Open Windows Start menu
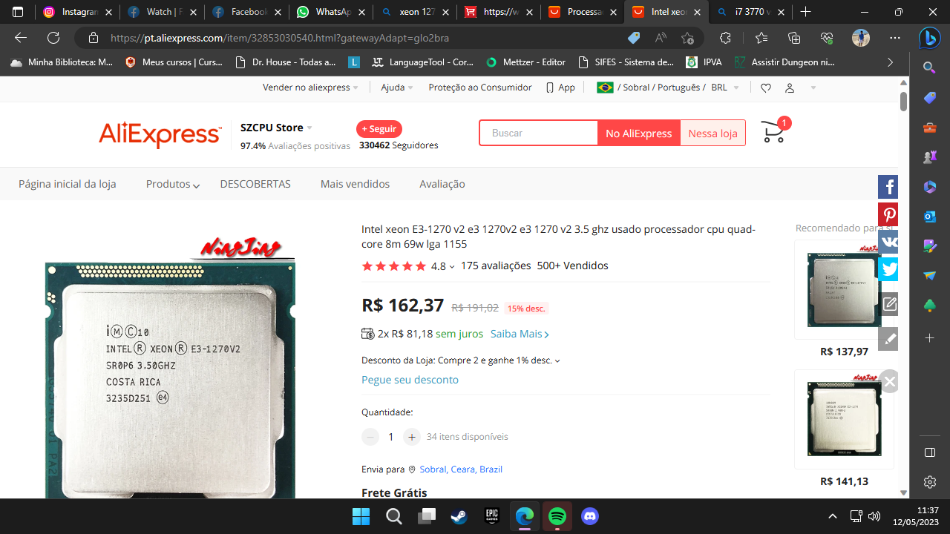The width and height of the screenshot is (950, 534). [x=361, y=516]
